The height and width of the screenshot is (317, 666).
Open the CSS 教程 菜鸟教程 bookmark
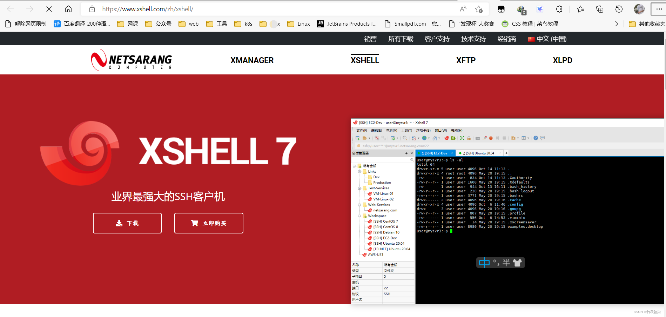click(x=530, y=24)
